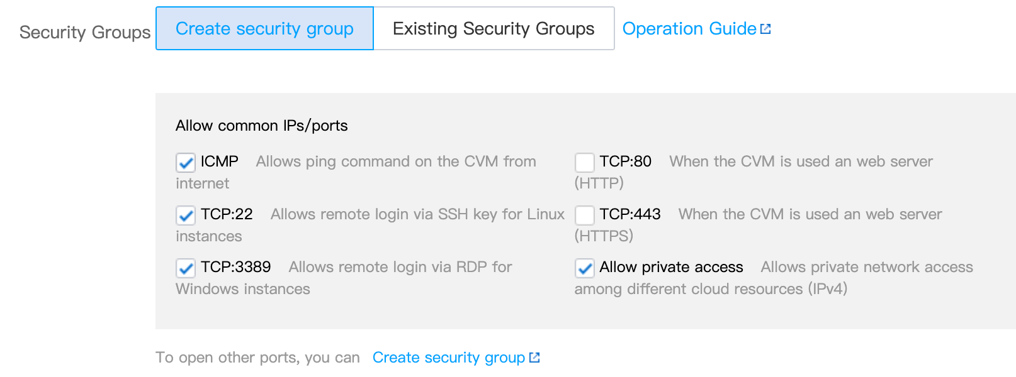1016x377 pixels.
Task: Click the Allow common IPs/ports heading
Action: coord(261,126)
